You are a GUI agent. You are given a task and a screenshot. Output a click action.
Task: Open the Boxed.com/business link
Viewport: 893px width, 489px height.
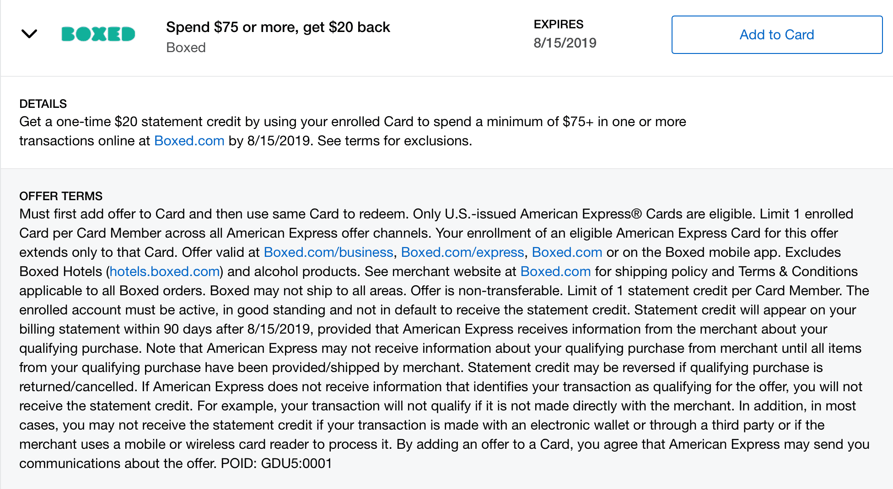click(328, 252)
